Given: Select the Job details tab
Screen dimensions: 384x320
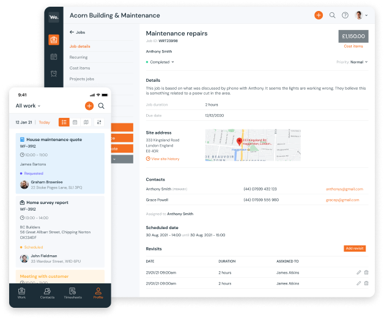Looking at the screenshot, I should (x=80, y=46).
